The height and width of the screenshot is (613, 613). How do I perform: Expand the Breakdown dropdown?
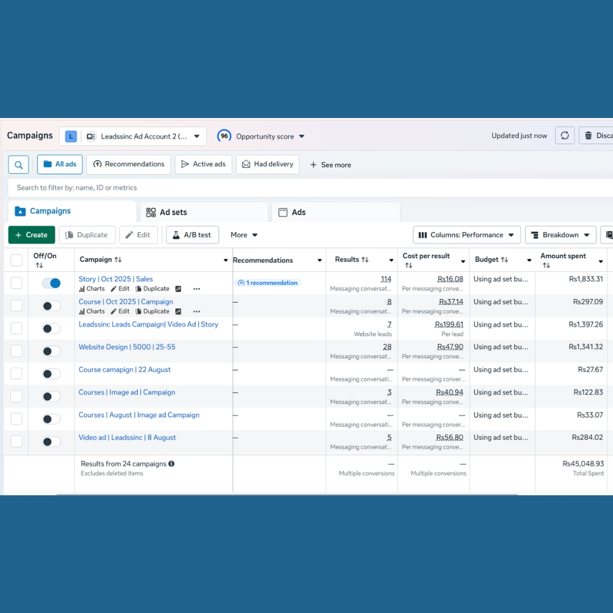[560, 235]
